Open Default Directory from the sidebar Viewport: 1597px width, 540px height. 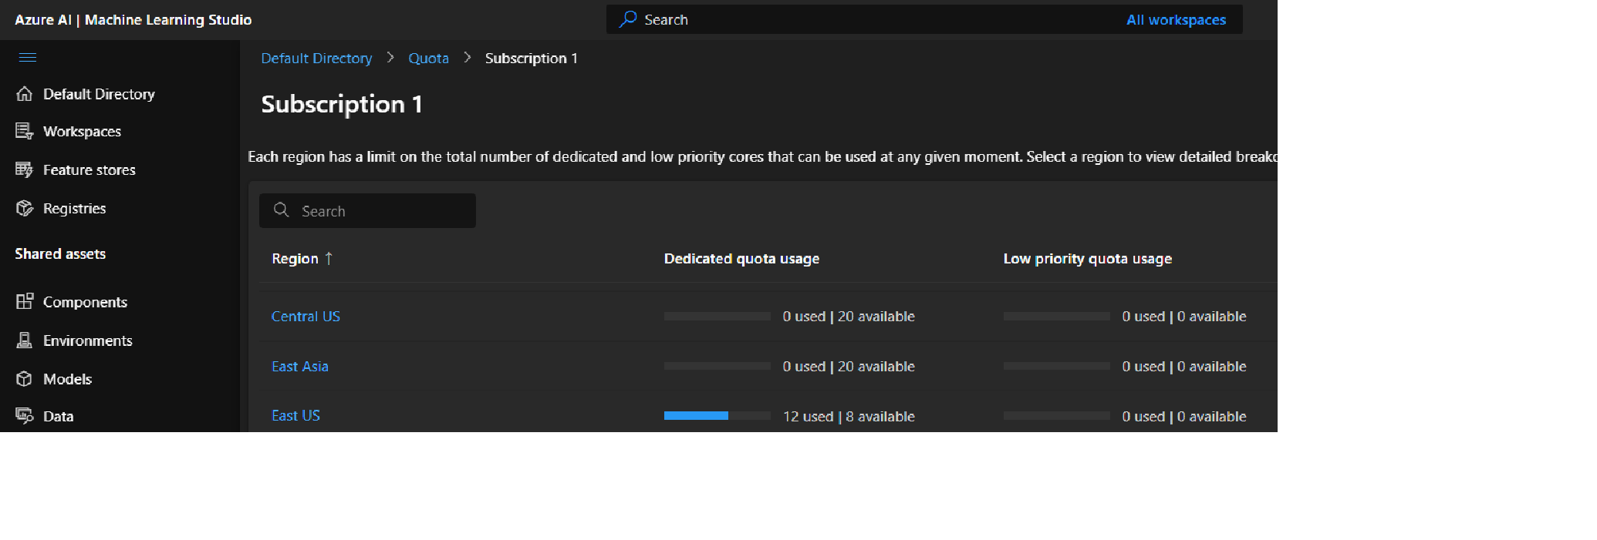pyautogui.click(x=99, y=94)
